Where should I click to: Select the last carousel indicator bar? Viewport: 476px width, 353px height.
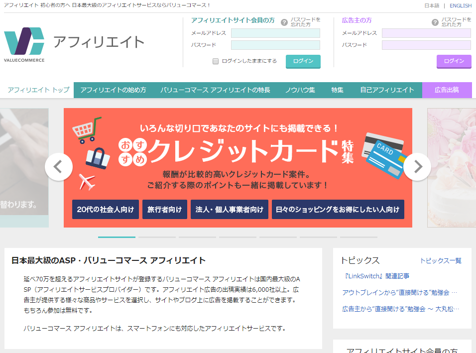pyautogui.click(x=358, y=237)
